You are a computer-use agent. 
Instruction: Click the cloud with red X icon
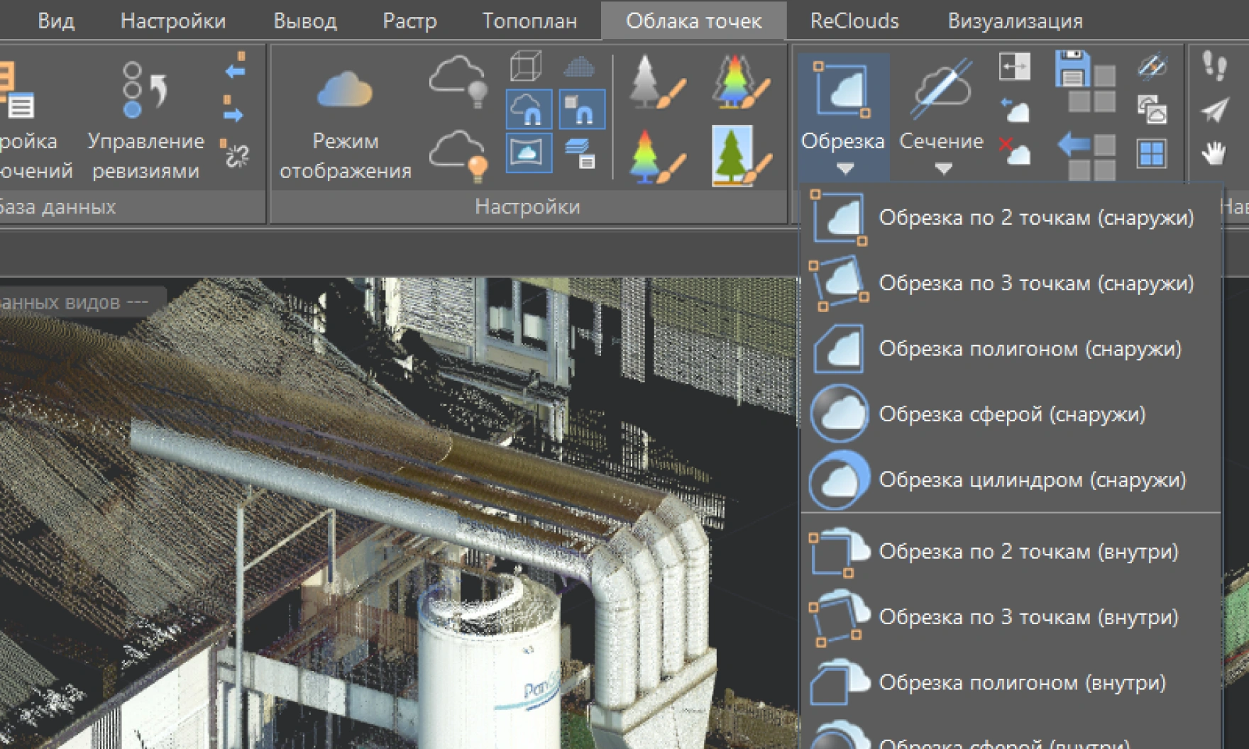1014,151
